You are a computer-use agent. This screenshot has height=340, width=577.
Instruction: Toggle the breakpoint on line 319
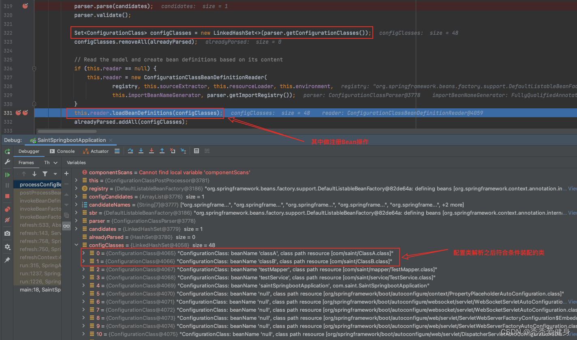pos(25,6)
